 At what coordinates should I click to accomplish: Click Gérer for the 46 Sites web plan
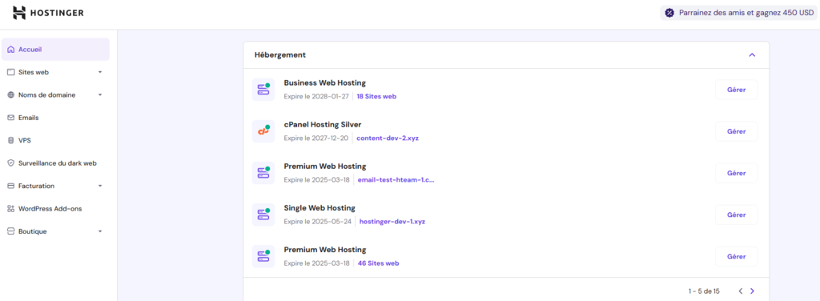(x=737, y=257)
